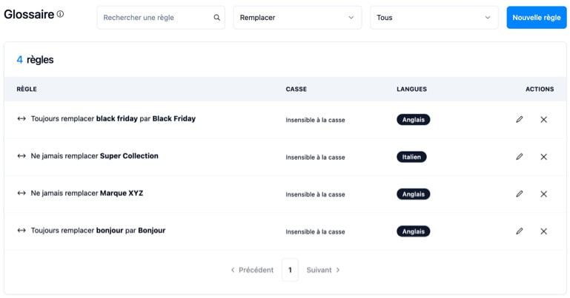The height and width of the screenshot is (298, 570).
Task: Select page 1 in pagination
Action: [290, 270]
